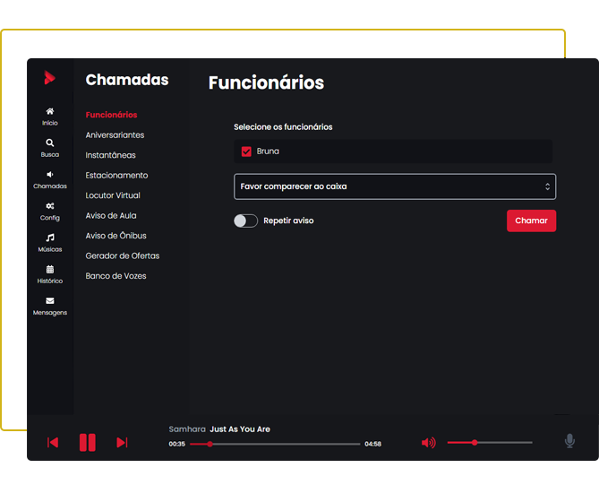Open Locutor Virtual menu item

[113, 195]
